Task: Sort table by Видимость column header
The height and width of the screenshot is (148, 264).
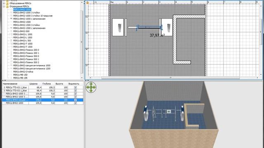Action: click(x=75, y=84)
